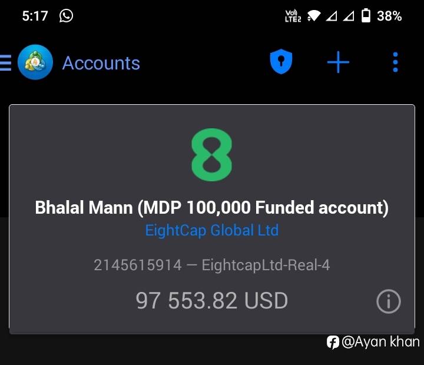Tap the @Ayan khan watermark text

(381, 342)
